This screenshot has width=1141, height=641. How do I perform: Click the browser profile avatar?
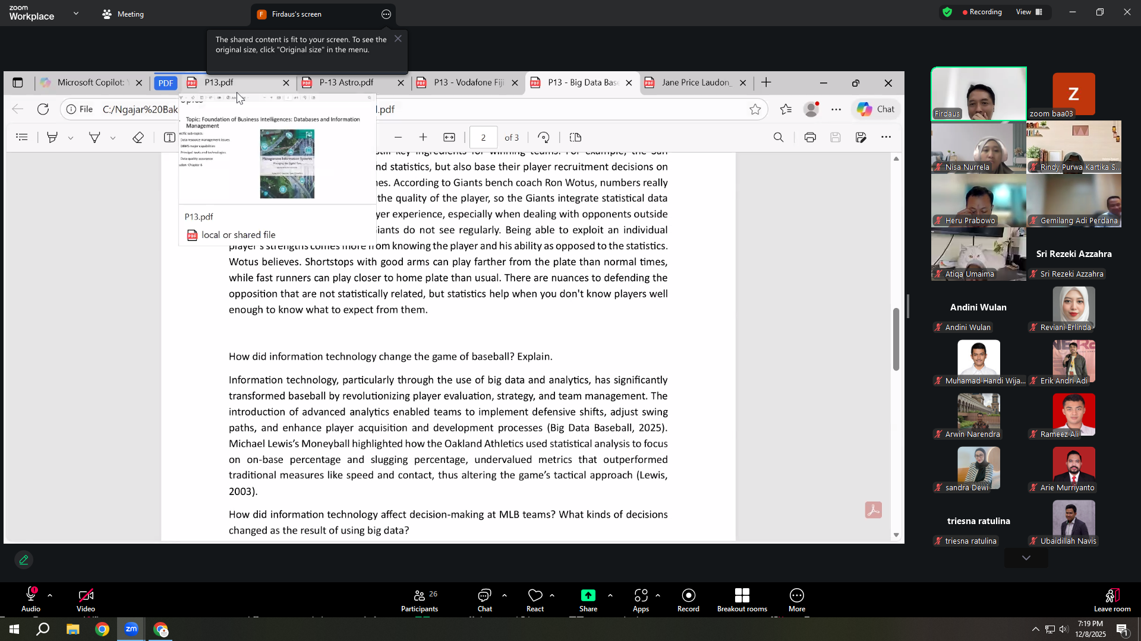(x=811, y=109)
